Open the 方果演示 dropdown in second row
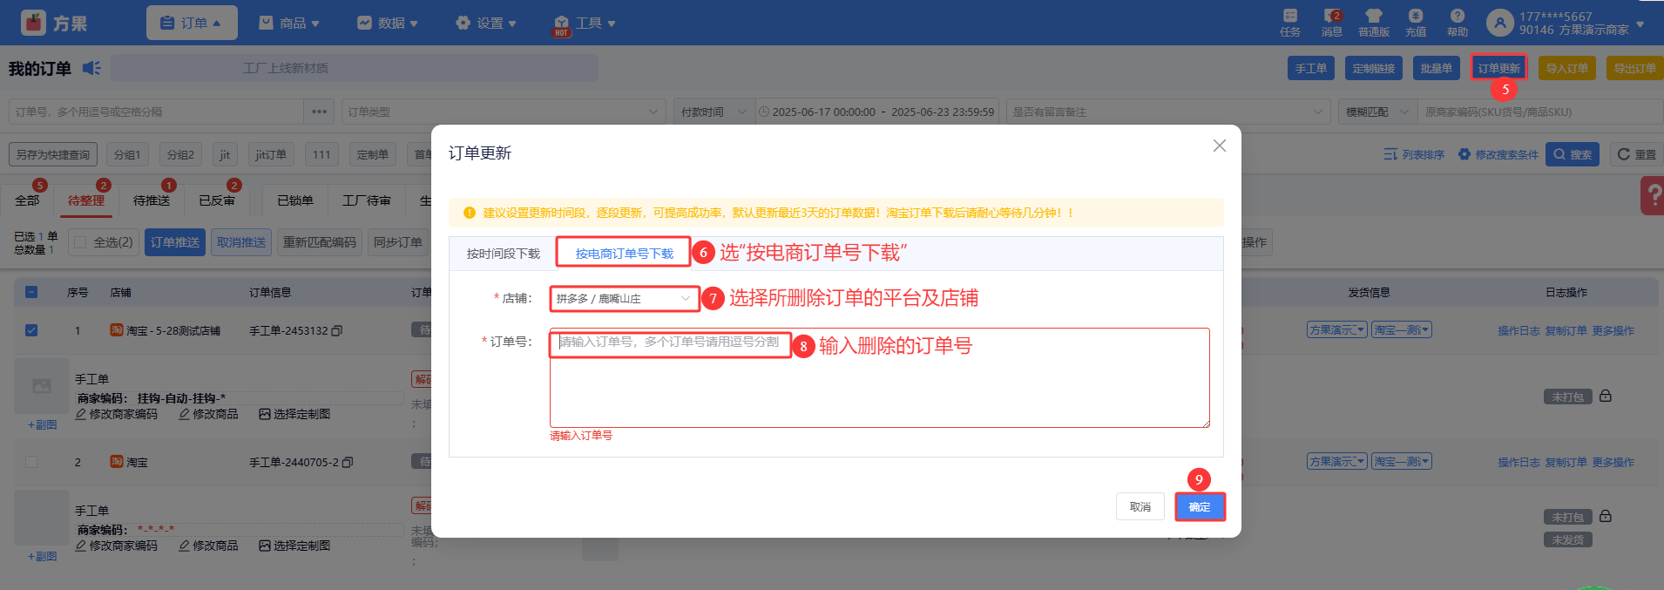The height and width of the screenshot is (590, 1664). [1336, 462]
